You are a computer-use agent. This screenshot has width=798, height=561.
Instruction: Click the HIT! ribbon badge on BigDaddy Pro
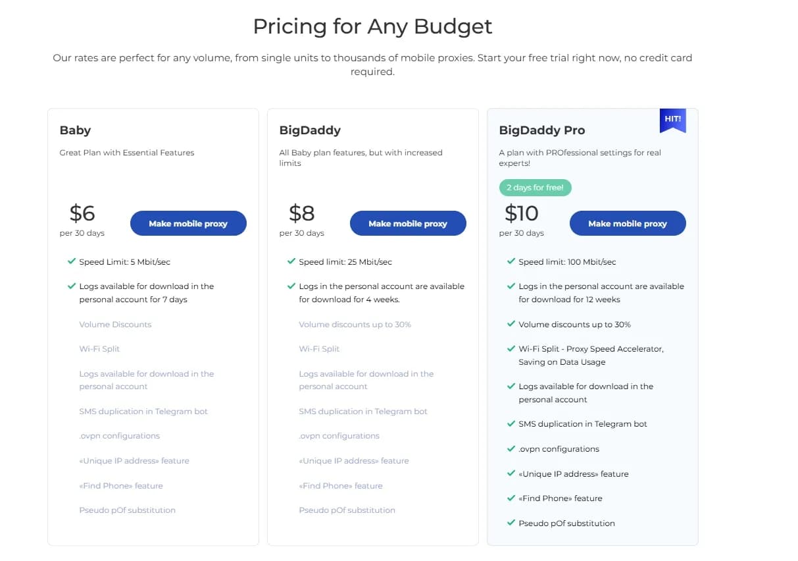click(672, 119)
